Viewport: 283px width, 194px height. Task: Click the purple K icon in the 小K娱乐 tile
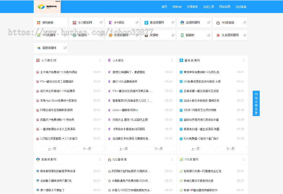pyautogui.click(x=110, y=23)
